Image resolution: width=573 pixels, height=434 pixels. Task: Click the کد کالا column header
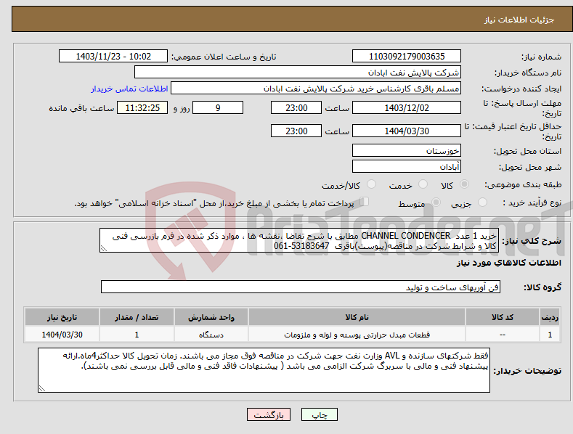[x=503, y=317]
